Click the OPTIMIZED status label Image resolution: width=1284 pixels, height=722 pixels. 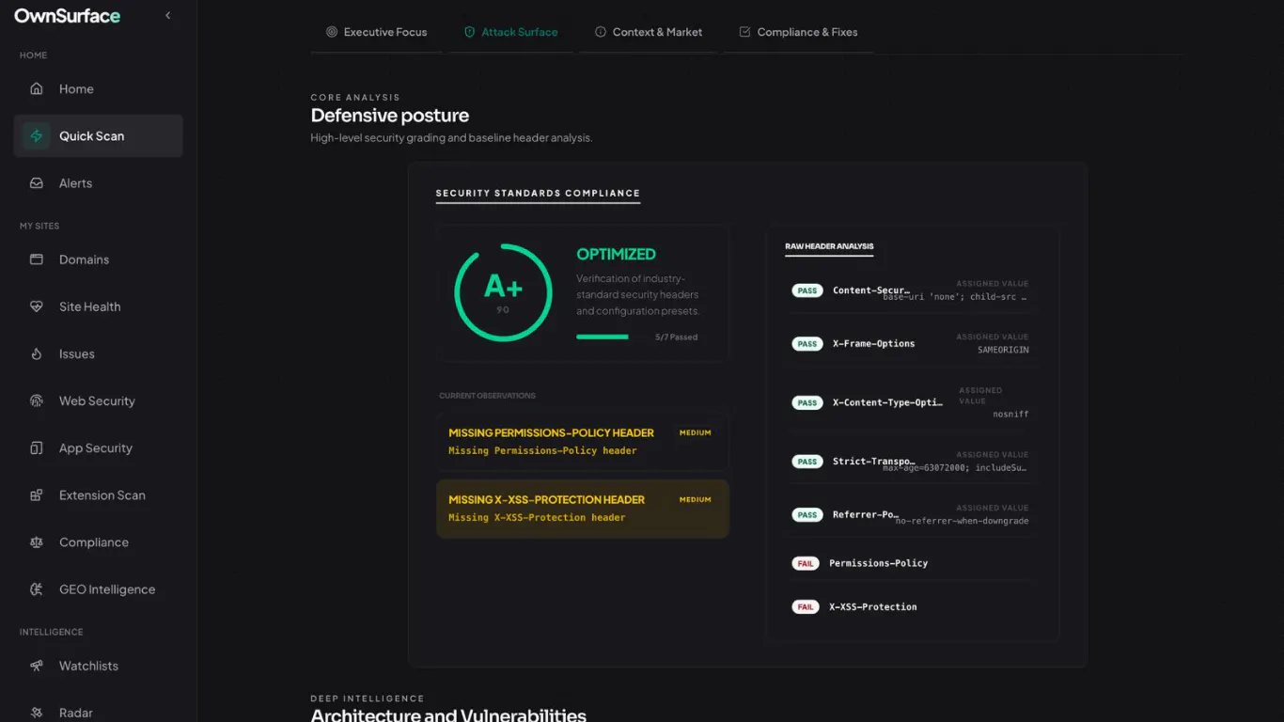[x=617, y=254]
